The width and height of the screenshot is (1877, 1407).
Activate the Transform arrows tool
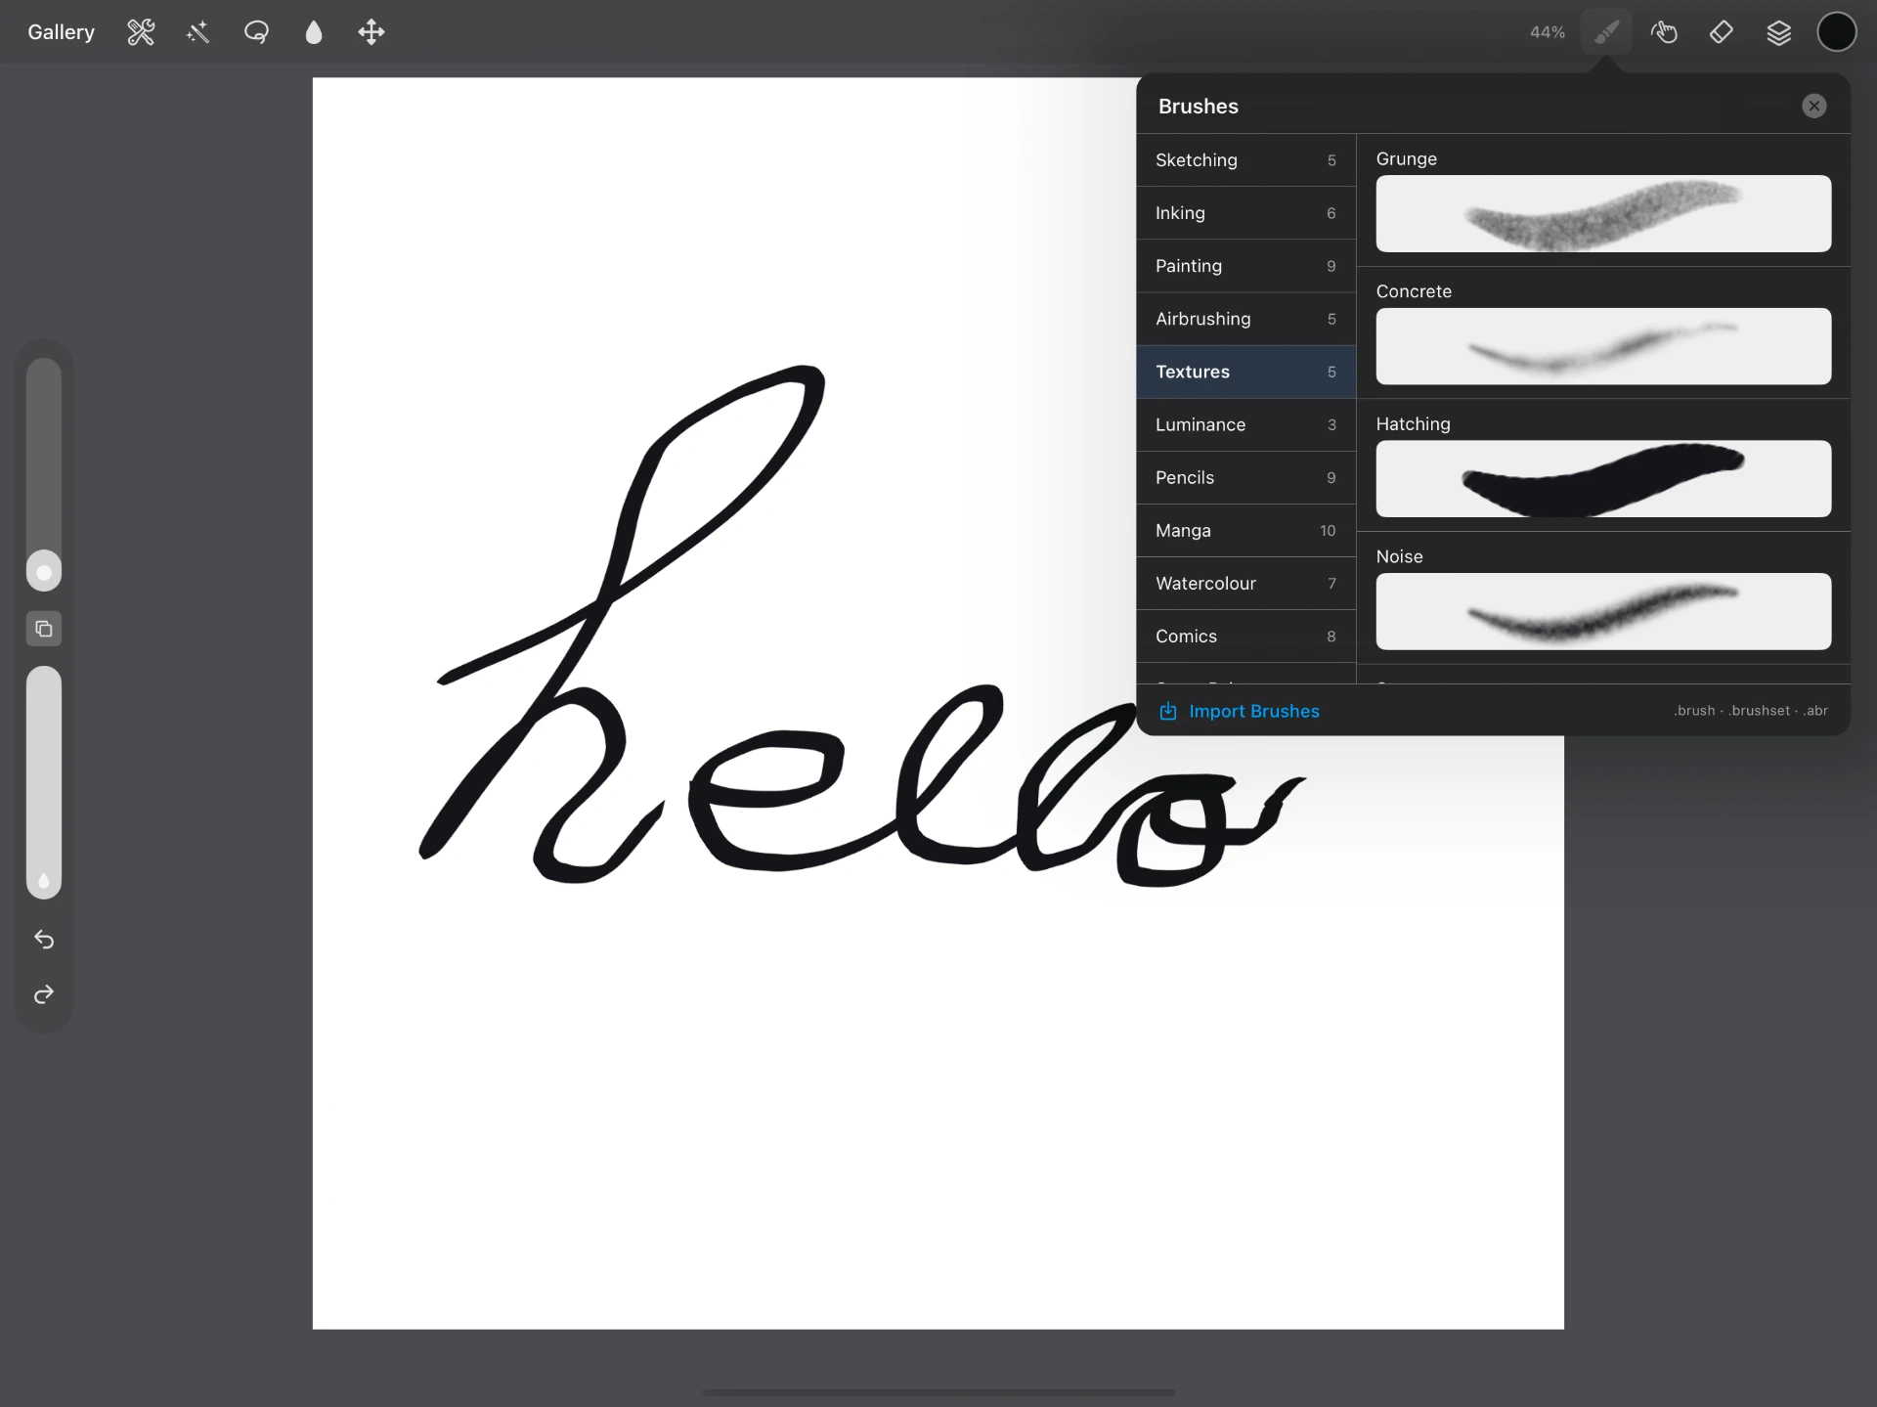(371, 32)
